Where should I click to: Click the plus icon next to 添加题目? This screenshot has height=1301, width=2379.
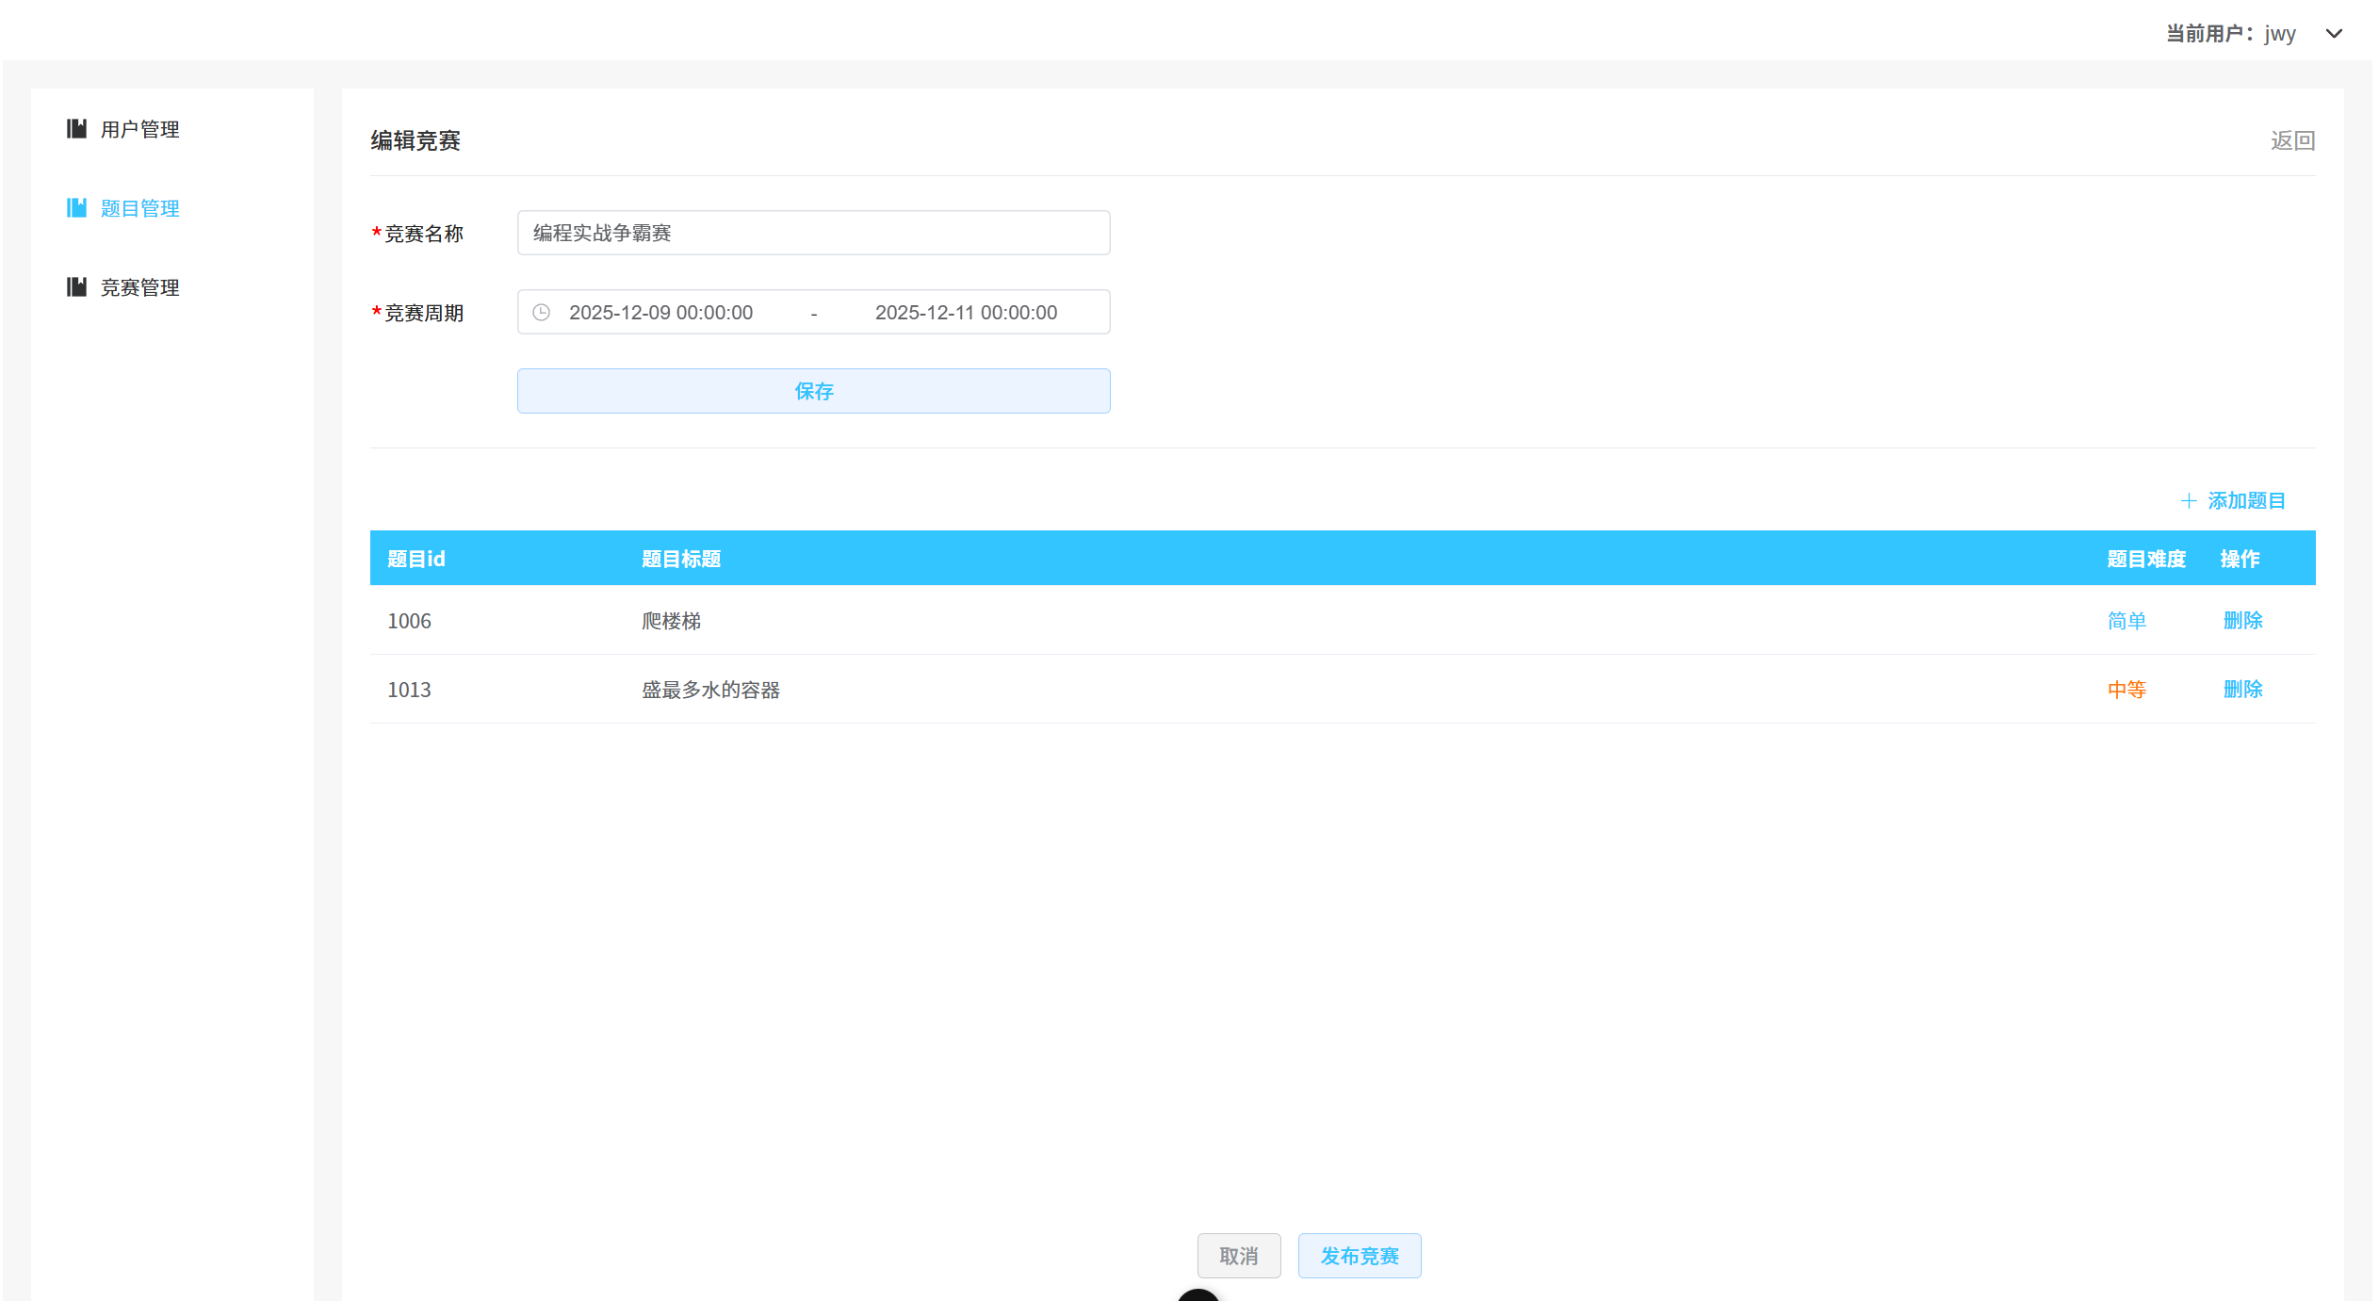coord(2189,500)
